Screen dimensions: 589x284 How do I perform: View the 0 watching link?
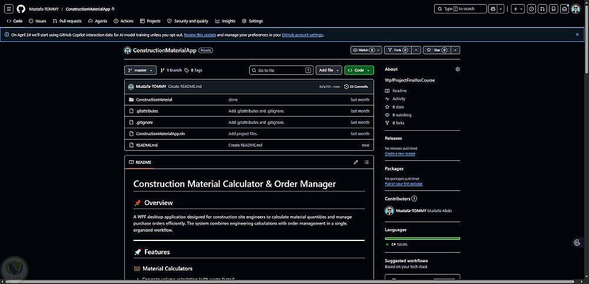(x=398, y=115)
